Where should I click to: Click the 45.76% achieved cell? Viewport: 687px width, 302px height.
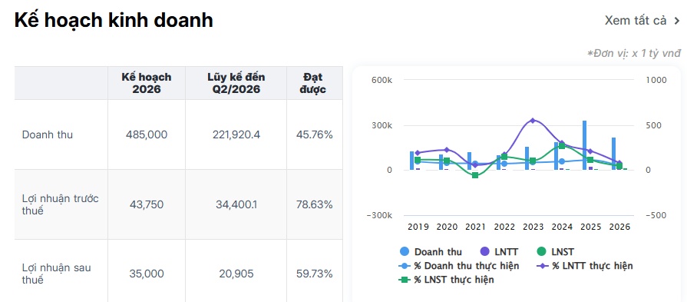[x=315, y=134]
